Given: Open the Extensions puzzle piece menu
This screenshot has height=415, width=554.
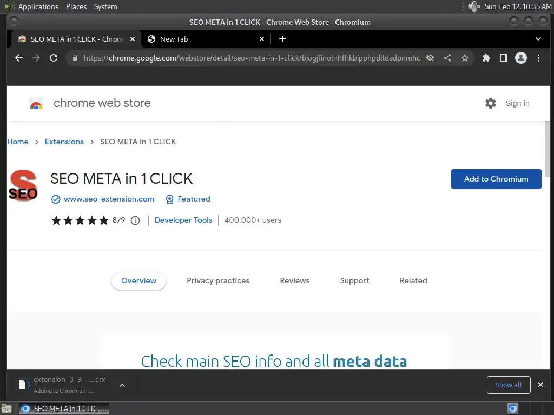Looking at the screenshot, I should click(486, 58).
